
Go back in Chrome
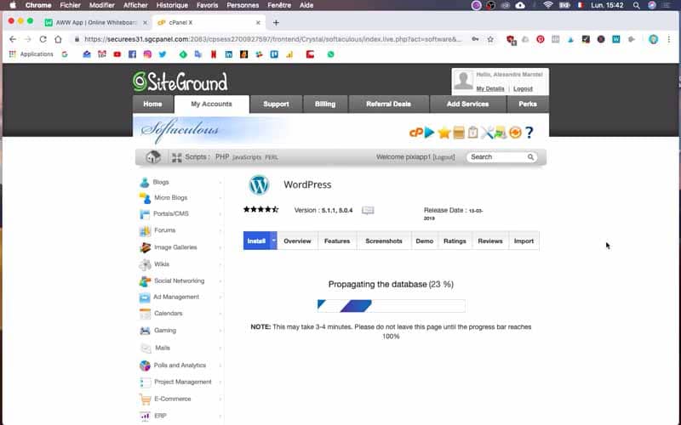pyautogui.click(x=13, y=39)
